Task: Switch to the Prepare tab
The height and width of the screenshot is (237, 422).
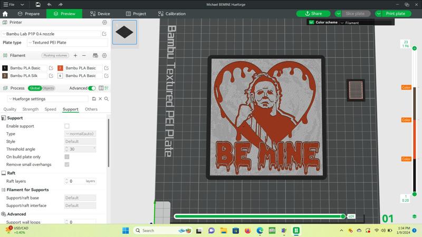Action: tap(28, 14)
